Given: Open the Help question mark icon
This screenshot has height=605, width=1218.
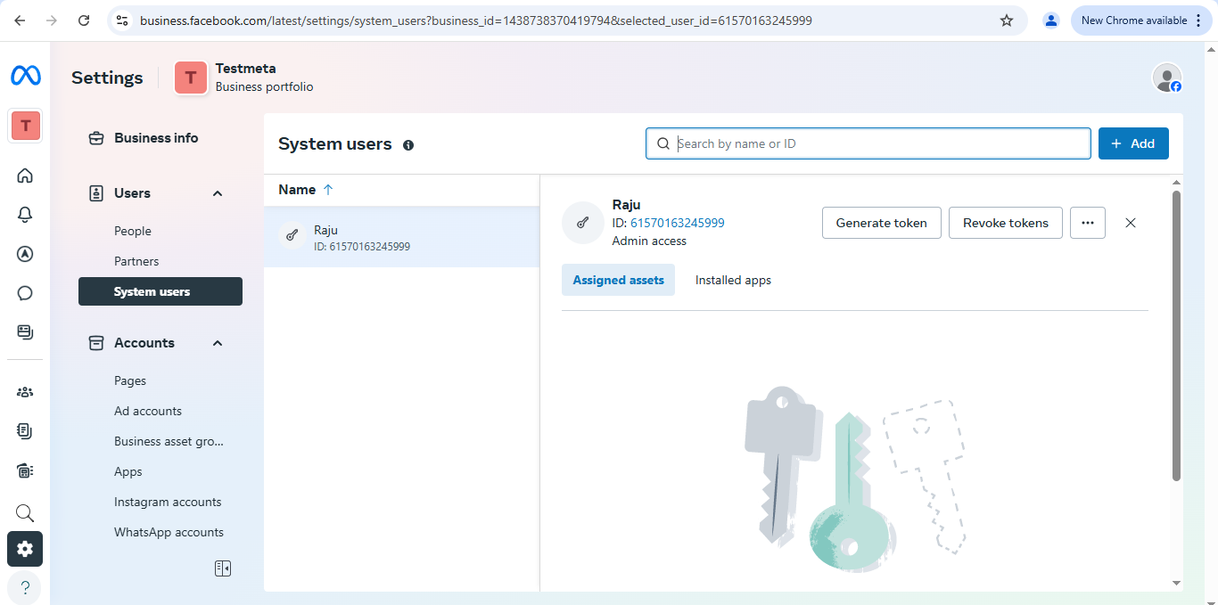Looking at the screenshot, I should (24, 587).
